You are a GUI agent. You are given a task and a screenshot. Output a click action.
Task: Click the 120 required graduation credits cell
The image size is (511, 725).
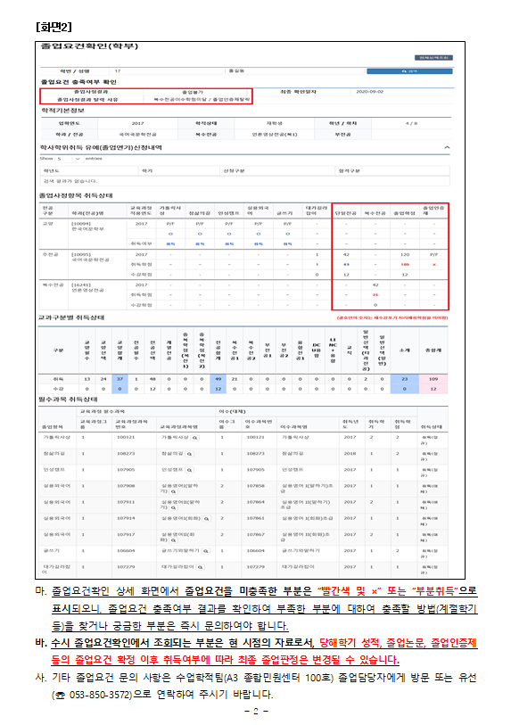click(x=405, y=255)
